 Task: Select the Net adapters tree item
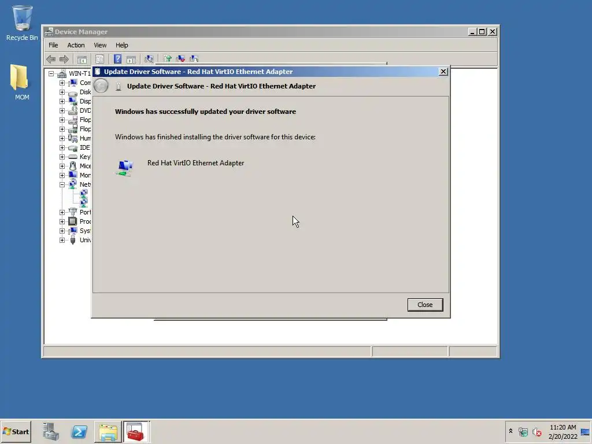(85, 184)
